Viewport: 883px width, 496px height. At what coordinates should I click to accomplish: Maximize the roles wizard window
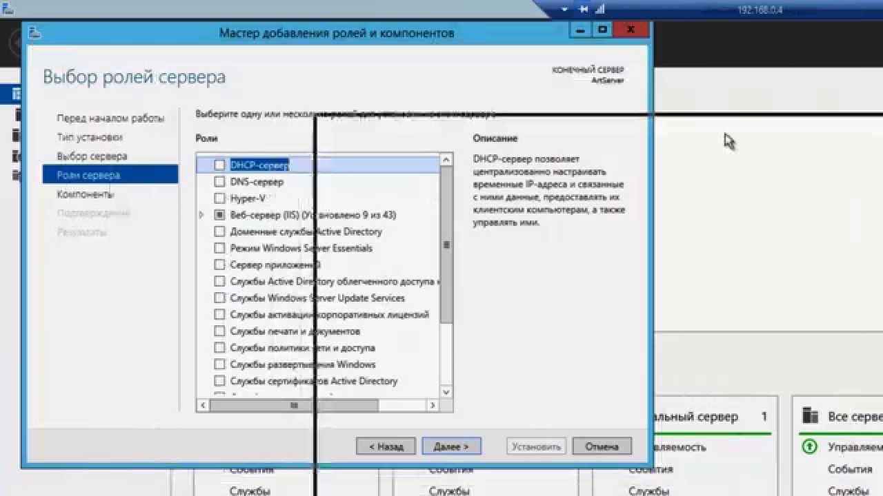602,30
